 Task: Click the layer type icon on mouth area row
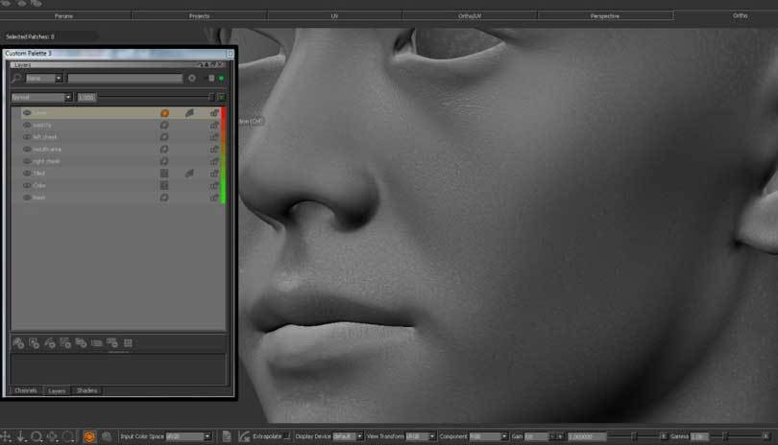click(x=164, y=150)
